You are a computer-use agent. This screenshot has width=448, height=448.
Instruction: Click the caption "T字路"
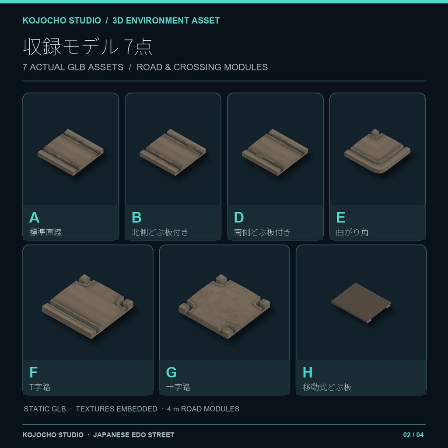(x=40, y=387)
